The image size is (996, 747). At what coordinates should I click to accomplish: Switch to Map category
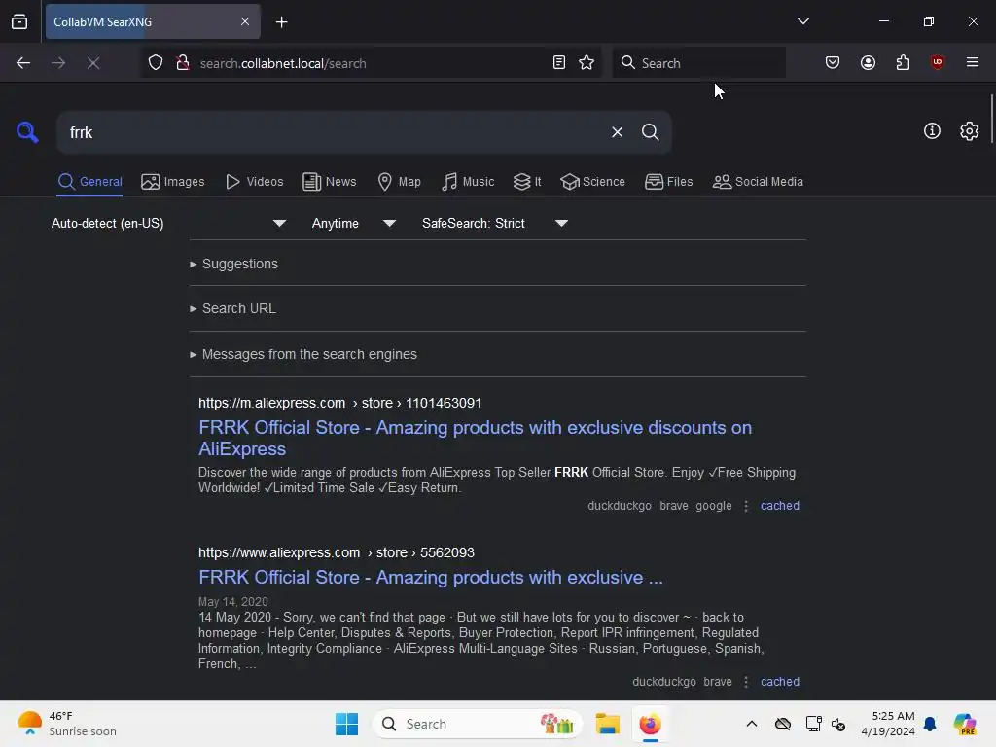point(399,182)
